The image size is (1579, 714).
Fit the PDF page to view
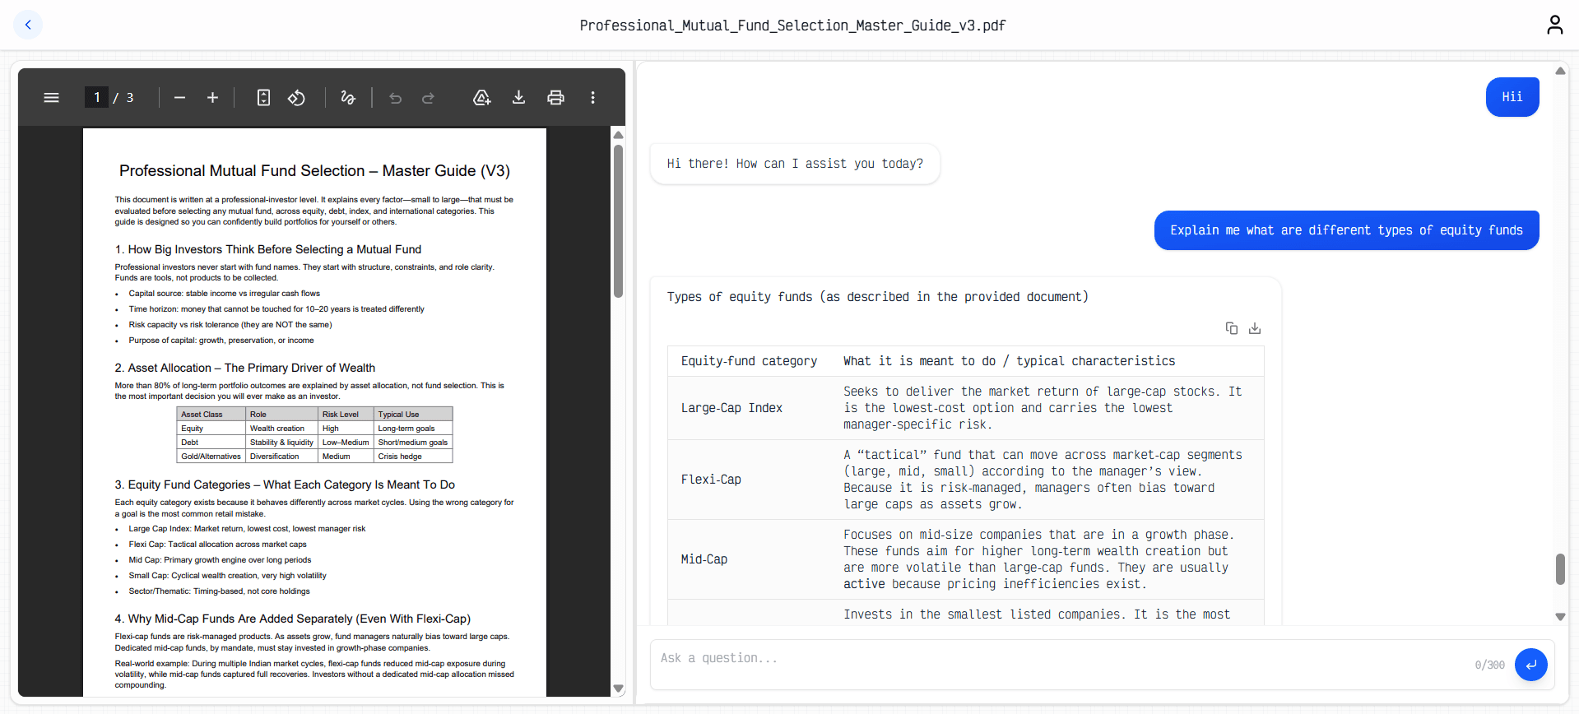click(263, 98)
